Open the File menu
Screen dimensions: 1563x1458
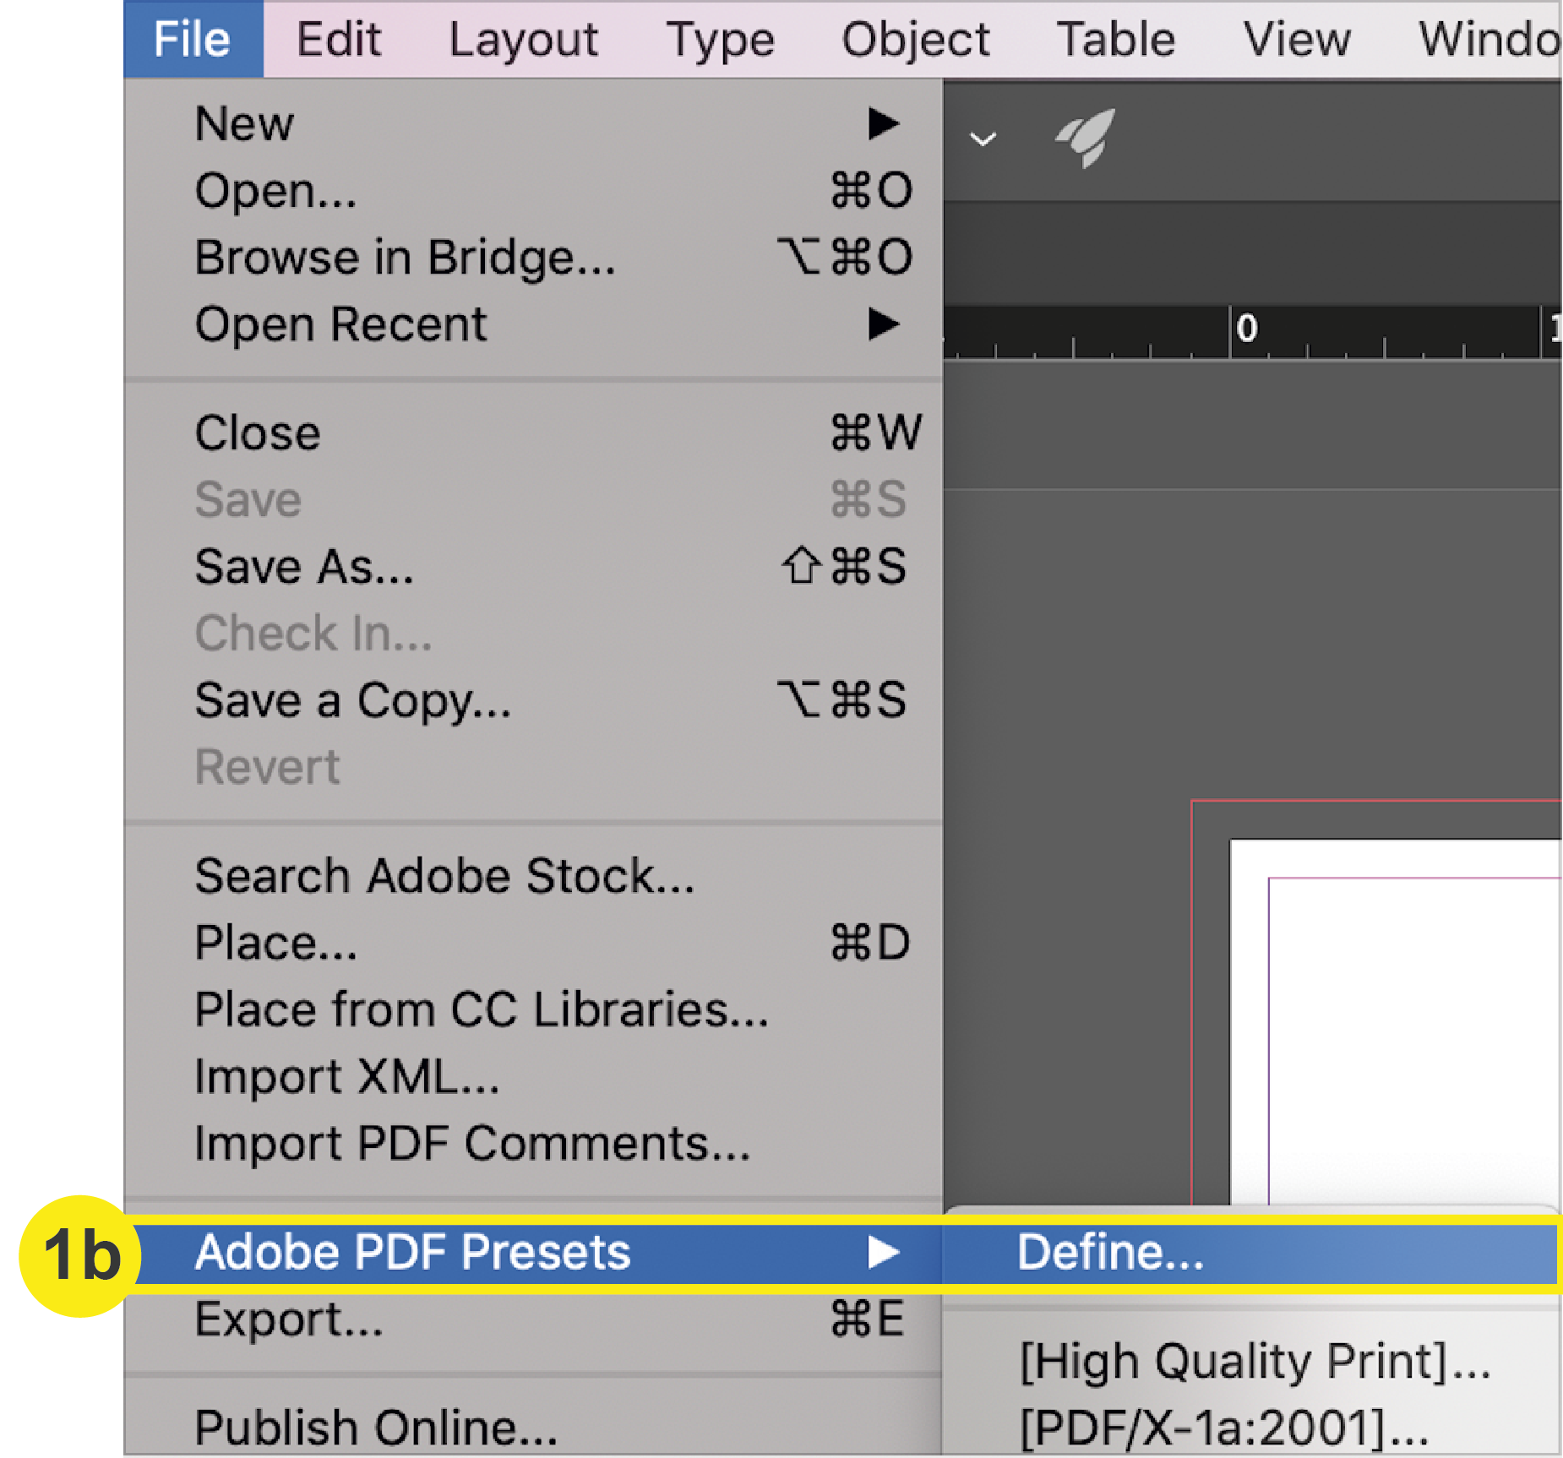[x=193, y=39]
